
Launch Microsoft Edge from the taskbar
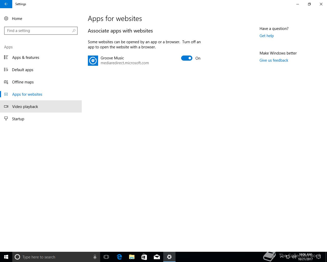click(119, 257)
